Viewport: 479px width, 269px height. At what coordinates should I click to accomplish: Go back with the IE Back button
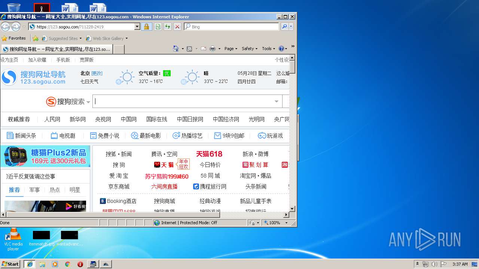click(x=5, y=27)
